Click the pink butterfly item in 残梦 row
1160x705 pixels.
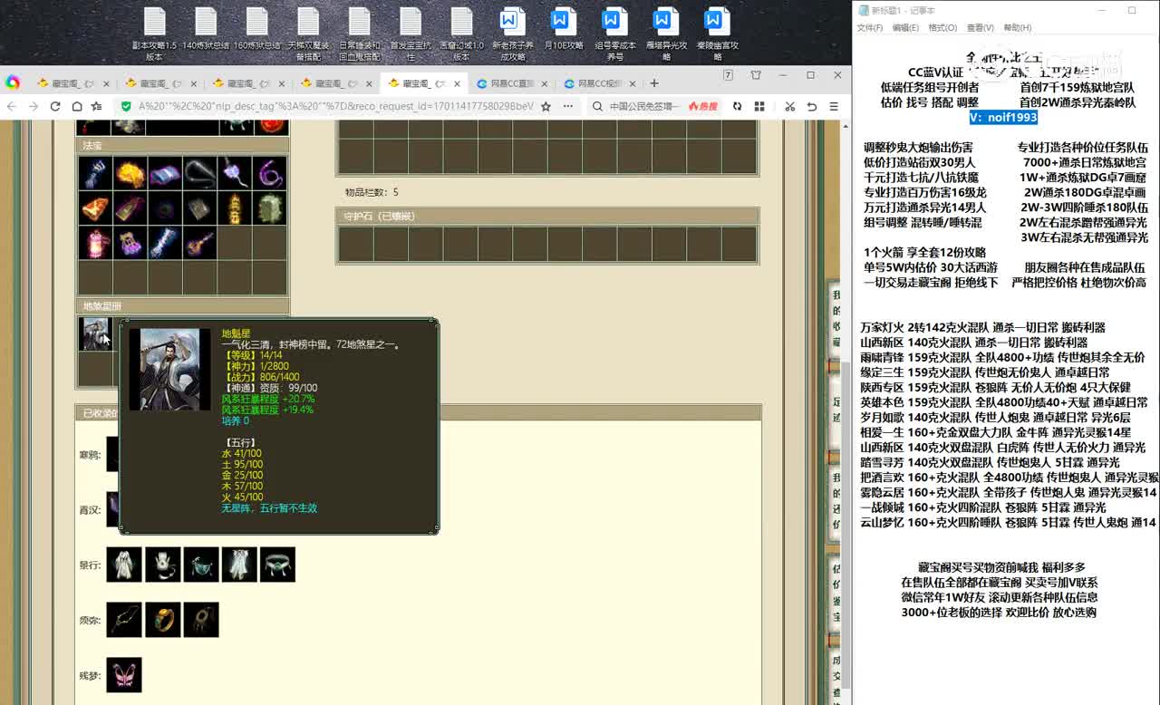(x=124, y=675)
